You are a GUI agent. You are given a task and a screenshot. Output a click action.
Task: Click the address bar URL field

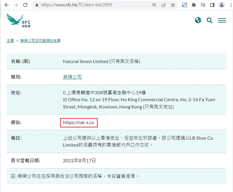[x=93, y=5]
